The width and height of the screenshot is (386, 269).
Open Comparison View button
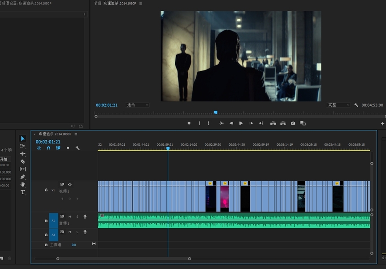tap(303, 123)
